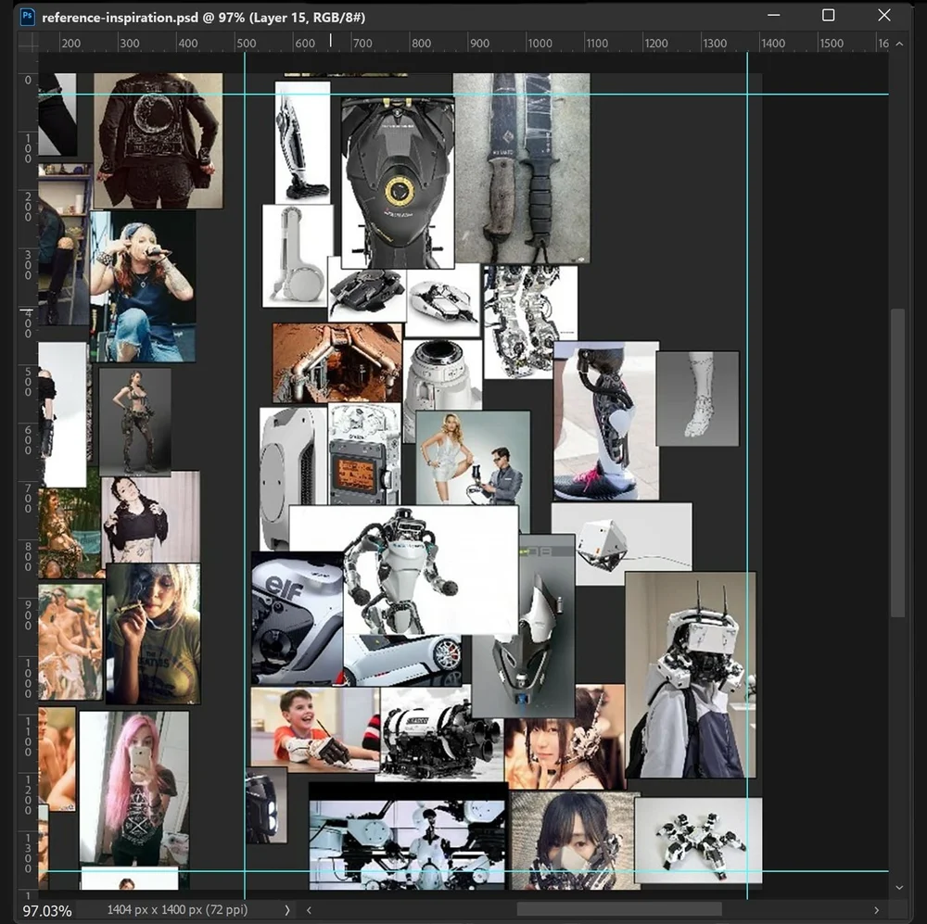Screen dimensions: 927x924
Task: Click the humanoid Atlas robot image
Action: coord(403,569)
